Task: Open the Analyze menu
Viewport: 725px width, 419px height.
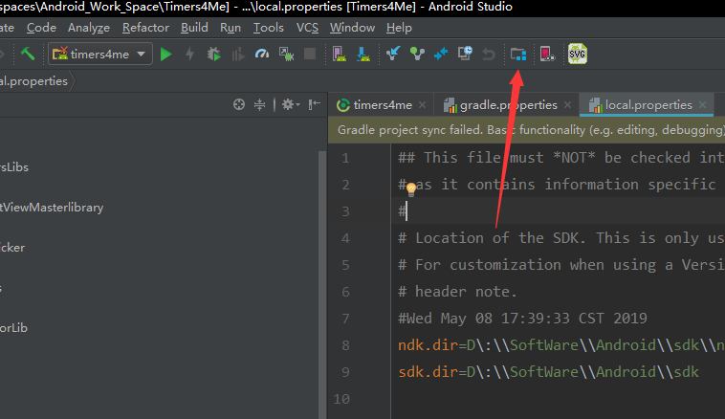Action: tap(89, 28)
